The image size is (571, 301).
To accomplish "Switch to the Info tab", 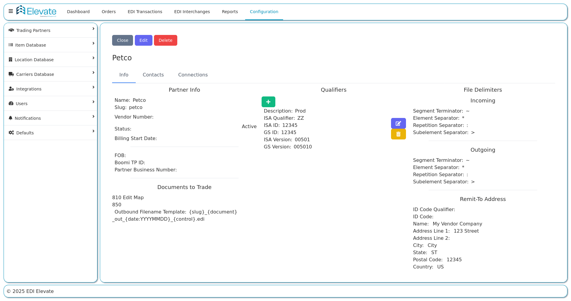I will (124, 75).
